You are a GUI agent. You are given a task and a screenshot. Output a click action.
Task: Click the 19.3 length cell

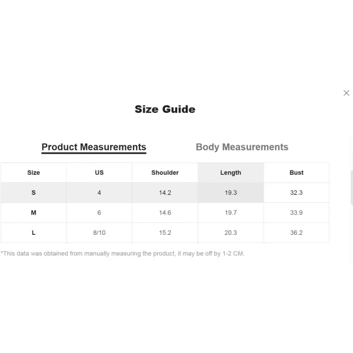pos(231,193)
